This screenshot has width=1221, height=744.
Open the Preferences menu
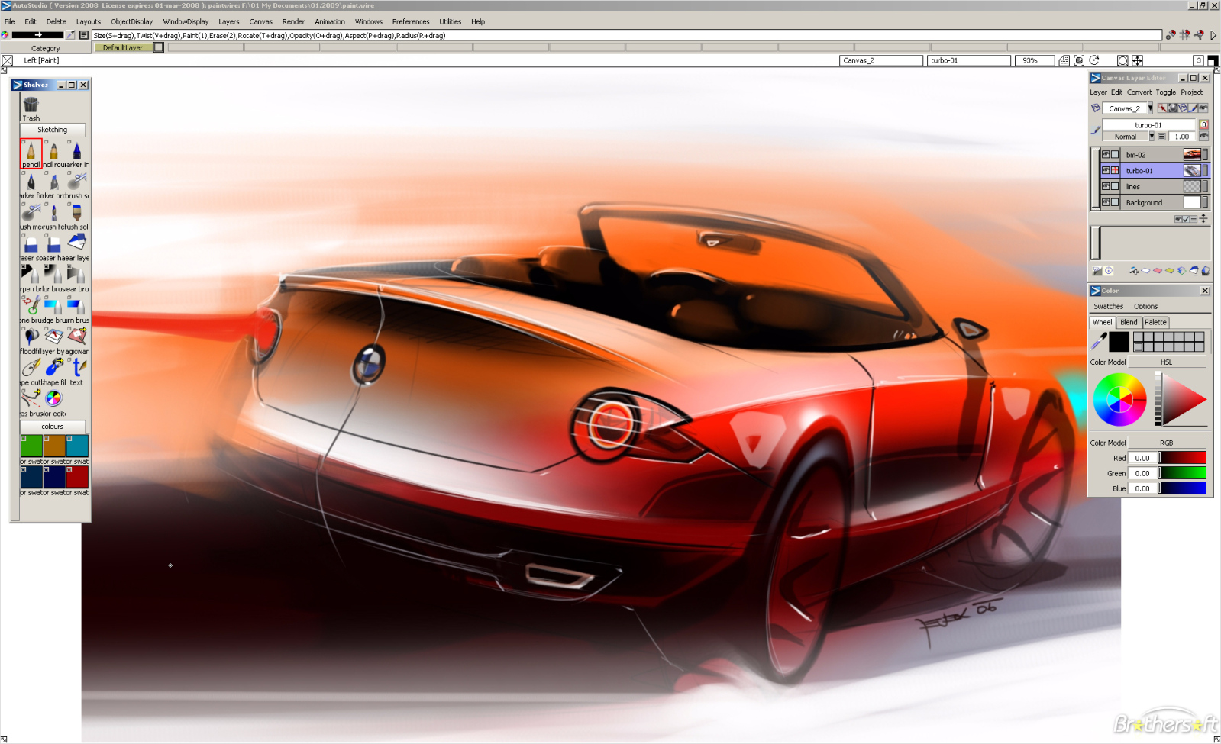411,21
